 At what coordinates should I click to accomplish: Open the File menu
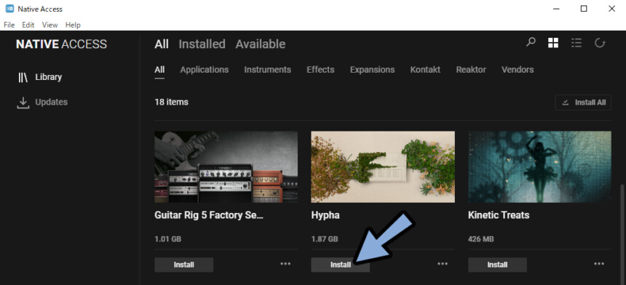(x=9, y=25)
